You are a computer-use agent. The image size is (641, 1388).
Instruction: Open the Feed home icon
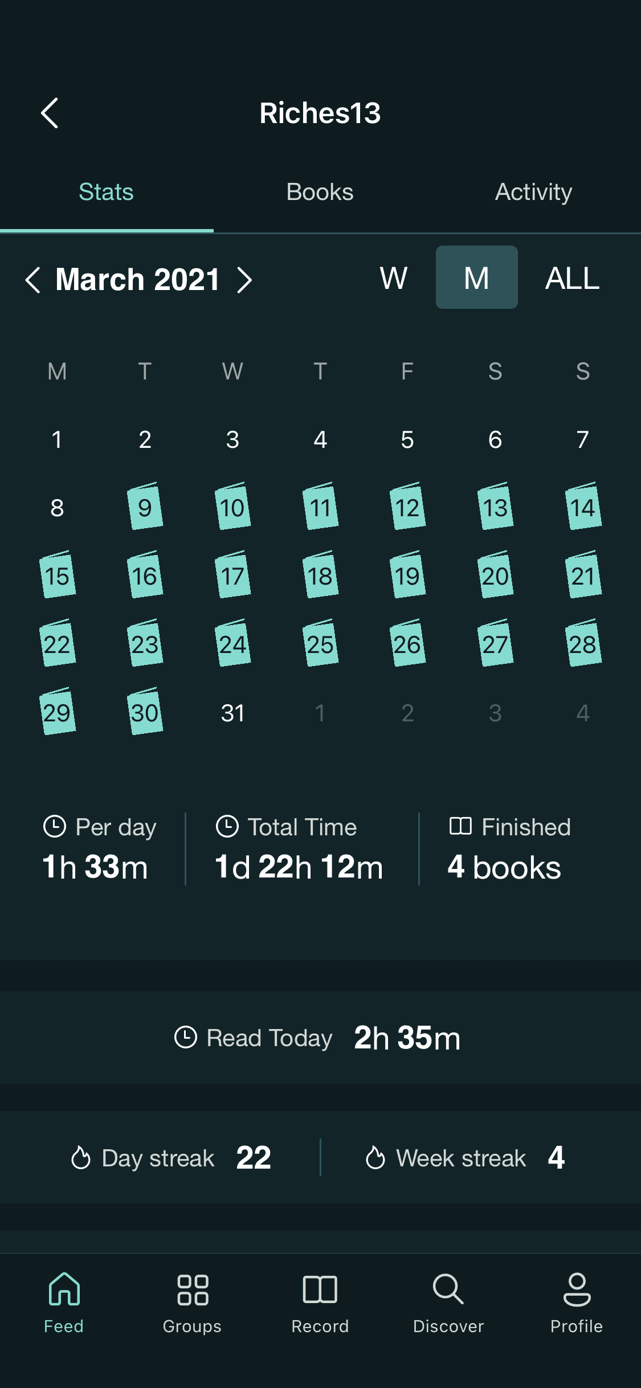[64, 1290]
